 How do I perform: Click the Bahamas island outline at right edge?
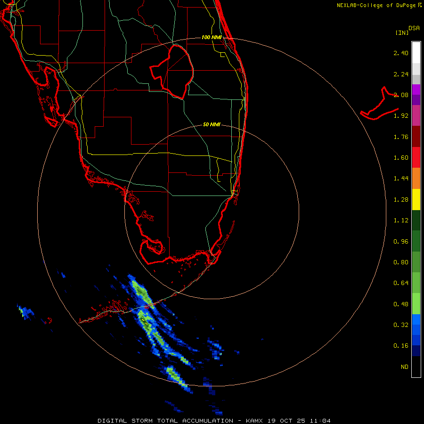379,103
